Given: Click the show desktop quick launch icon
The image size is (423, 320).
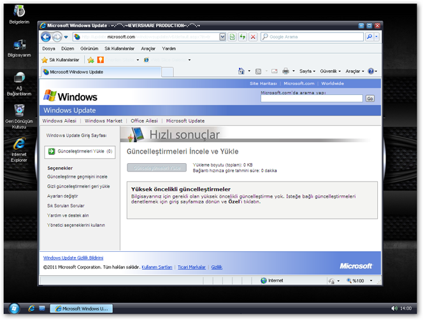Looking at the screenshot, I should [42, 309].
